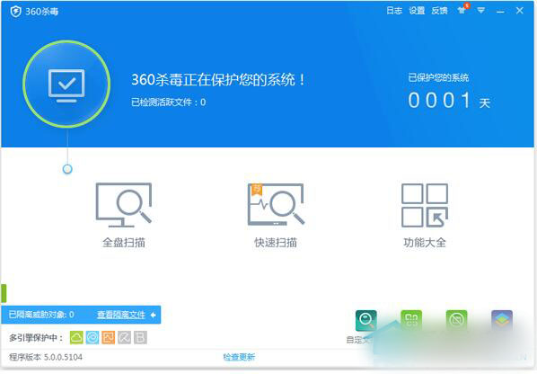537x374 pixels.
Task: Open 查看隔离文件 quarantine files link
Action: pyautogui.click(x=121, y=315)
